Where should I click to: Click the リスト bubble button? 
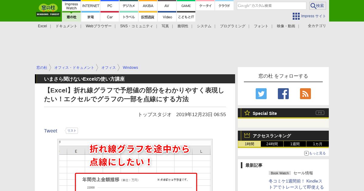[72, 131]
